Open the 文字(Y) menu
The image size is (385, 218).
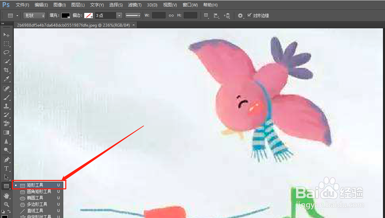97,5
